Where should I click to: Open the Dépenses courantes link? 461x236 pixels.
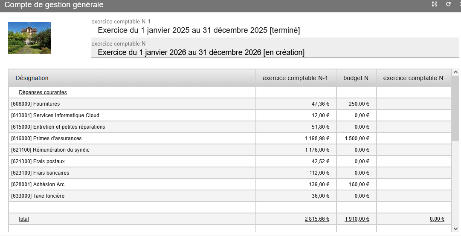click(43, 92)
